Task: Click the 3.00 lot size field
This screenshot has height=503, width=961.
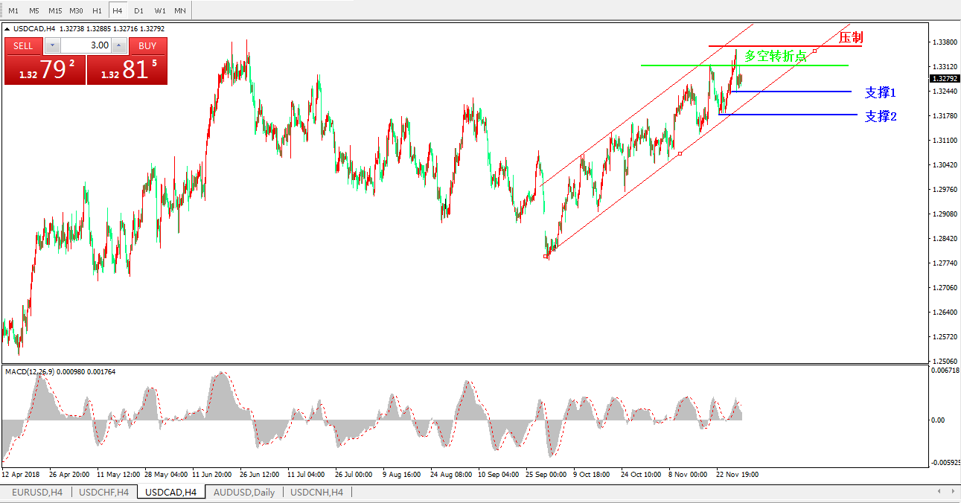Action: pos(86,45)
